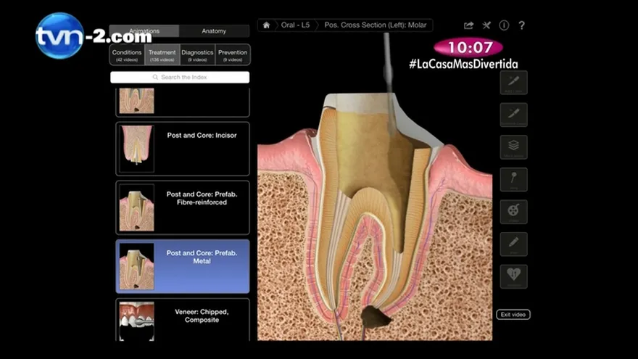The height and width of the screenshot is (359, 638).
Task: Switch to the Anatomy tab
Action: tap(214, 31)
